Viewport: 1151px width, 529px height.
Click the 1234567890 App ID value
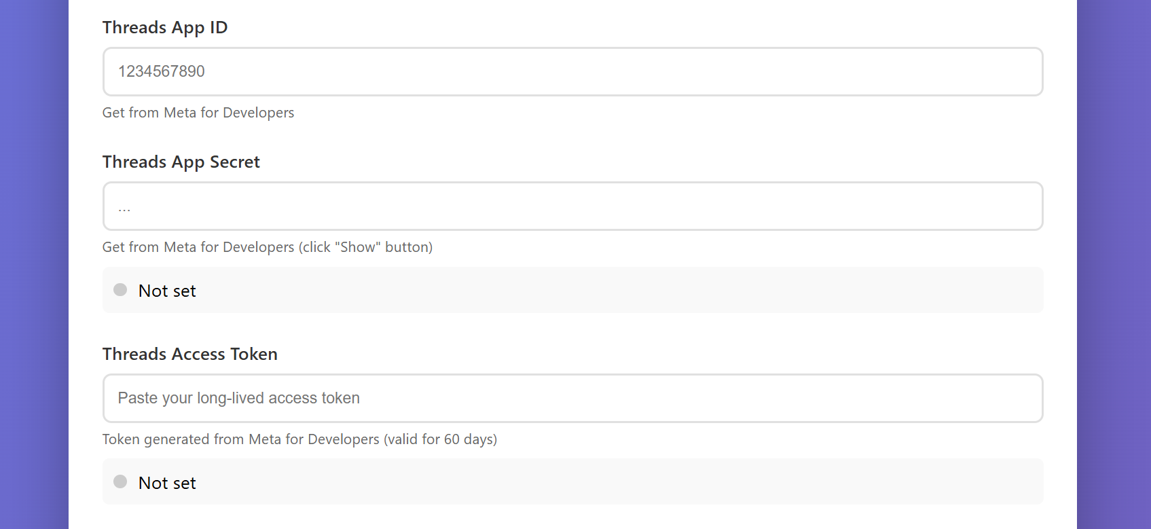click(162, 71)
